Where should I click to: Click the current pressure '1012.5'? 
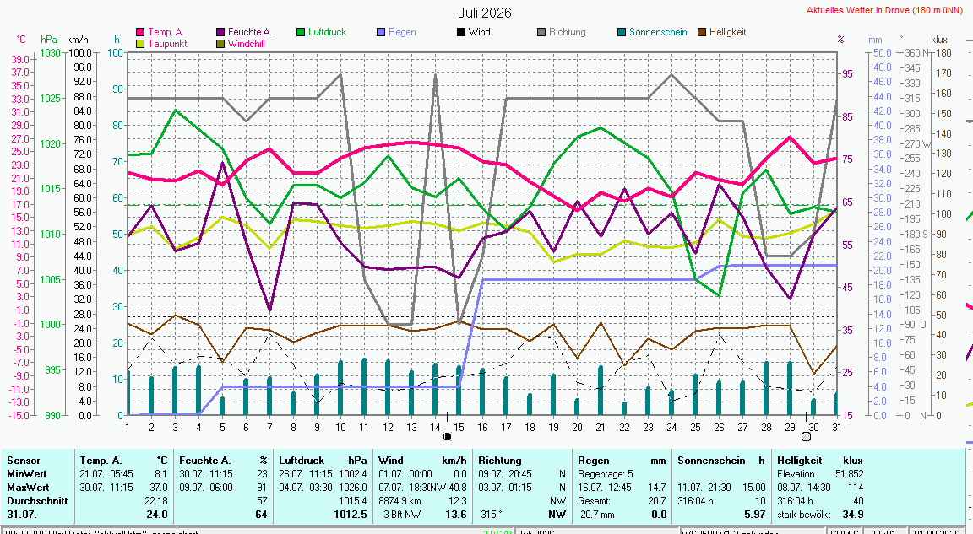coord(350,515)
